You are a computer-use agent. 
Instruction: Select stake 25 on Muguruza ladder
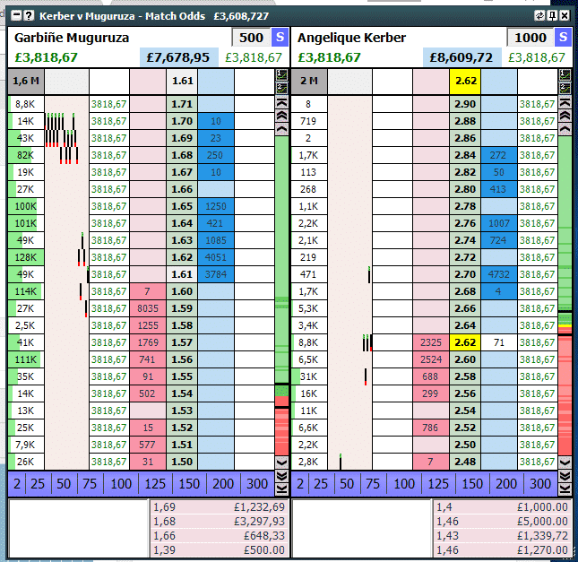pyautogui.click(x=38, y=483)
